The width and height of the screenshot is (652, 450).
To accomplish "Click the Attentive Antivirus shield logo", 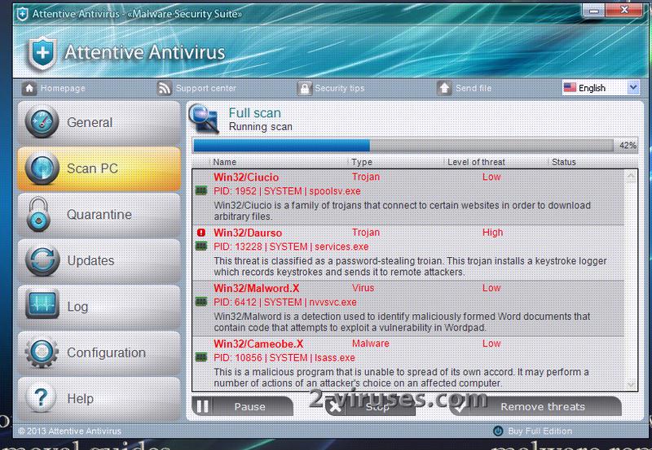I will pos(42,54).
